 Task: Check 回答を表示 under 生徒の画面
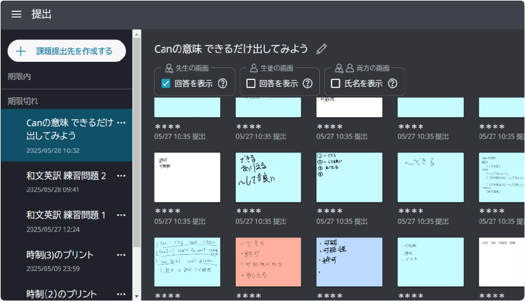[251, 84]
